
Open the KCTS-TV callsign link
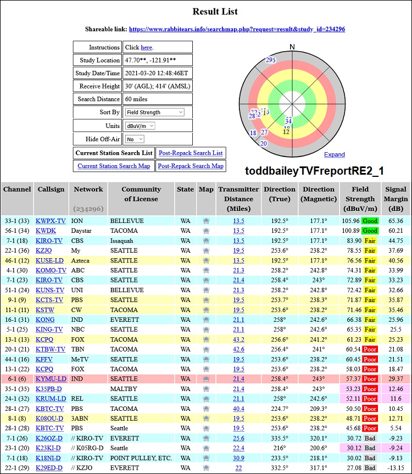coord(49,300)
